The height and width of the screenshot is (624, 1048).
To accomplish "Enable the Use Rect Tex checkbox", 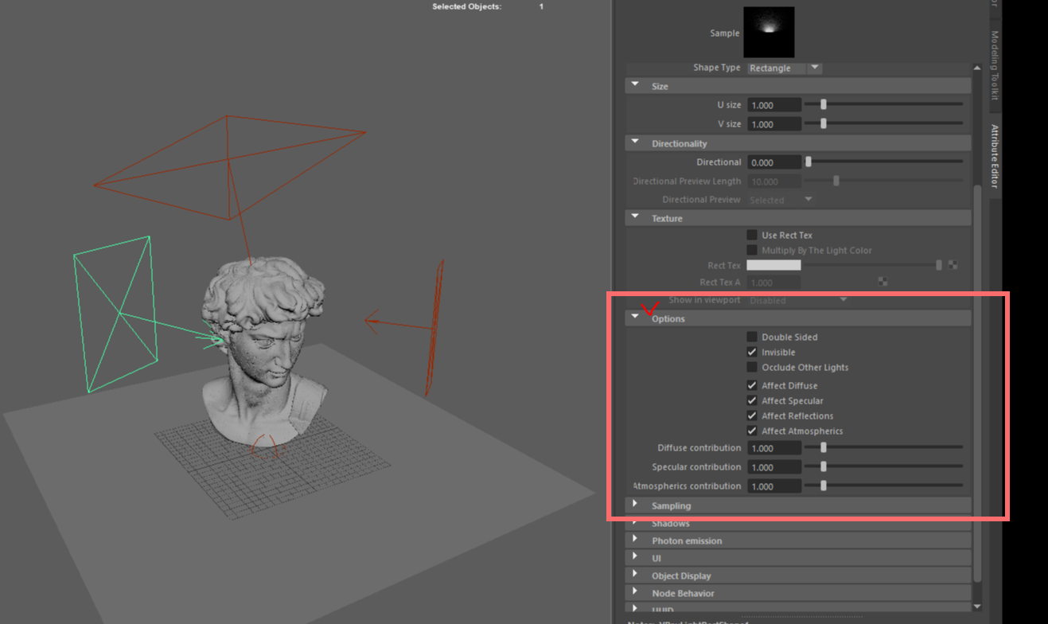I will click(x=752, y=235).
